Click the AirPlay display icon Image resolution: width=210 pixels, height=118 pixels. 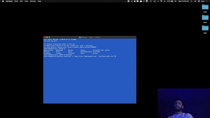tap(155, 1)
